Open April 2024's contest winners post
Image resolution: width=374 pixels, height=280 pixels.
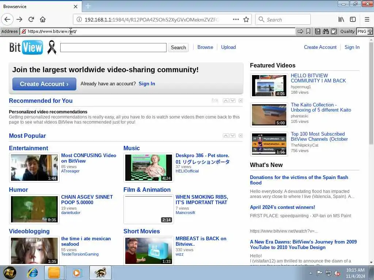[282, 207]
